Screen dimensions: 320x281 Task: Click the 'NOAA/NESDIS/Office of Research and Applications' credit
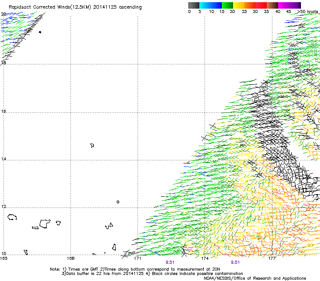(255, 278)
